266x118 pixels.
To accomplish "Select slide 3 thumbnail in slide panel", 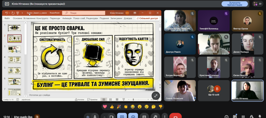I will (15, 49).
